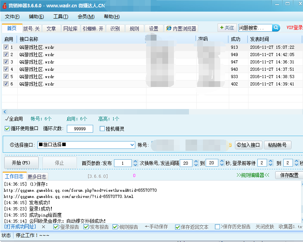Viewport: 303px width, 242px height.
Task: Open the 设置 tab
Action: click(x=154, y=29)
